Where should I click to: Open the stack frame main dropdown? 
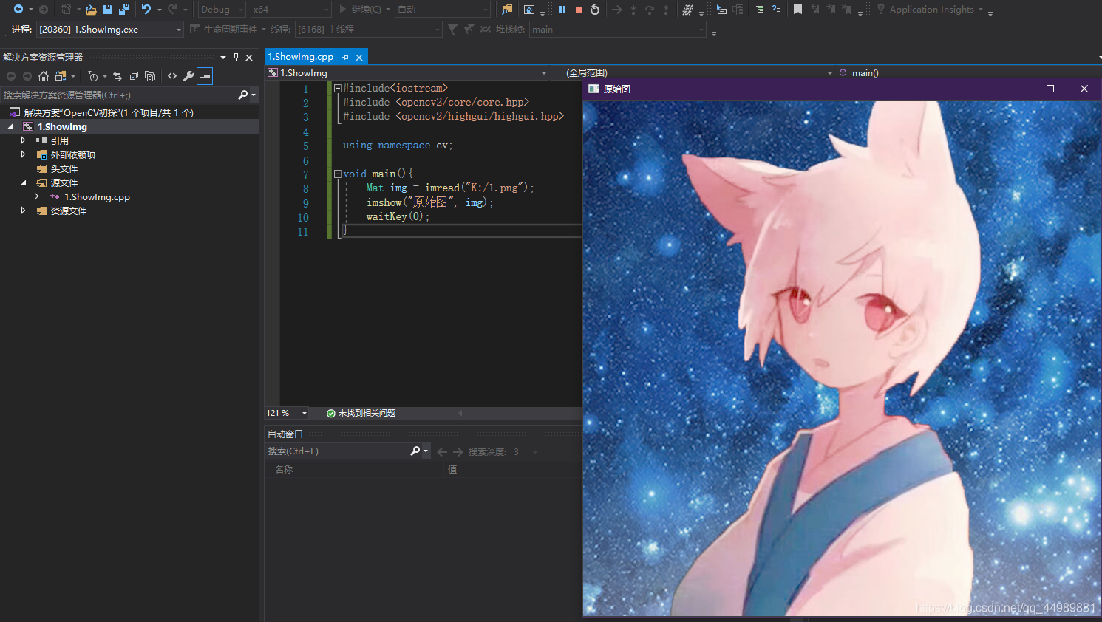tap(618, 30)
